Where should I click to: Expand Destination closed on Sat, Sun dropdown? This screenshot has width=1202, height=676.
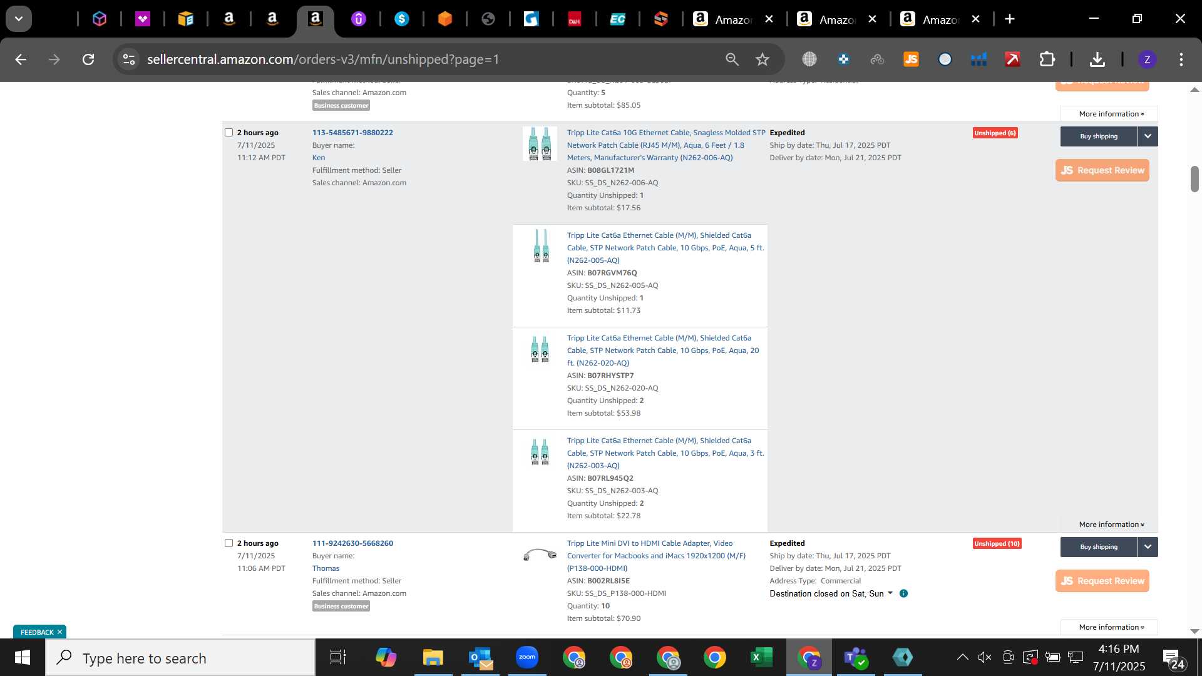point(831,593)
